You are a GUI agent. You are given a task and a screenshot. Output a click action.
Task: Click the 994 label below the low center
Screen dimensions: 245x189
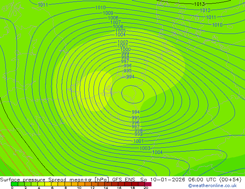[x=136, y=112]
